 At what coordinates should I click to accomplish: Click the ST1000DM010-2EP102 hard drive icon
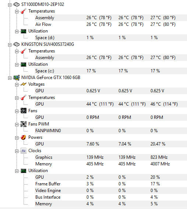coord(17,4)
